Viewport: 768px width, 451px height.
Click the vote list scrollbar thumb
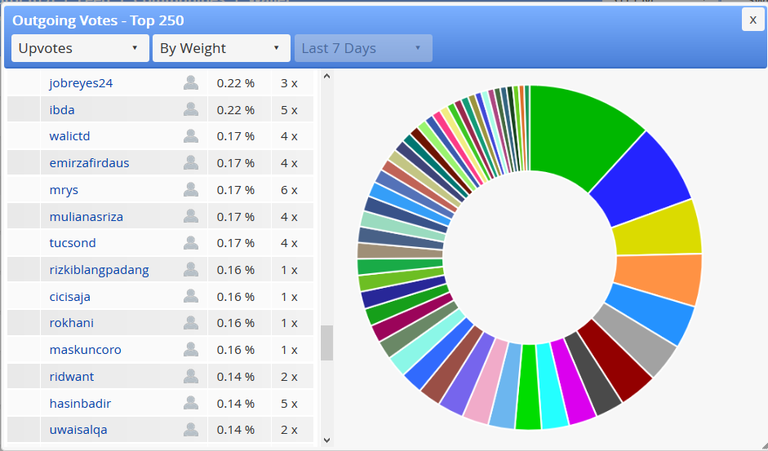click(x=326, y=343)
